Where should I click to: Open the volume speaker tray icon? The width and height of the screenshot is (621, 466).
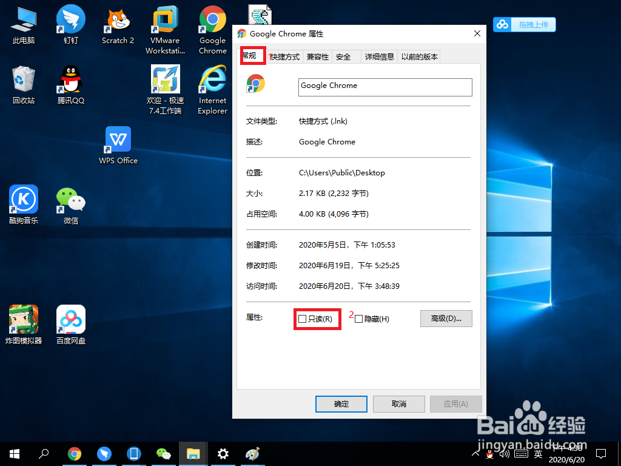(x=504, y=454)
